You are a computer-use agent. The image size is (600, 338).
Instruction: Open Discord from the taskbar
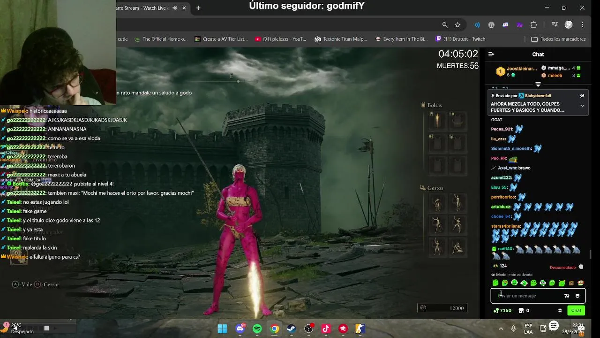(x=240, y=329)
